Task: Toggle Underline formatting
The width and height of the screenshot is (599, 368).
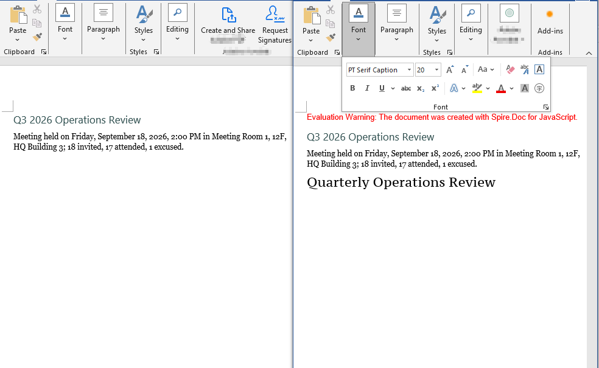Action: point(382,88)
